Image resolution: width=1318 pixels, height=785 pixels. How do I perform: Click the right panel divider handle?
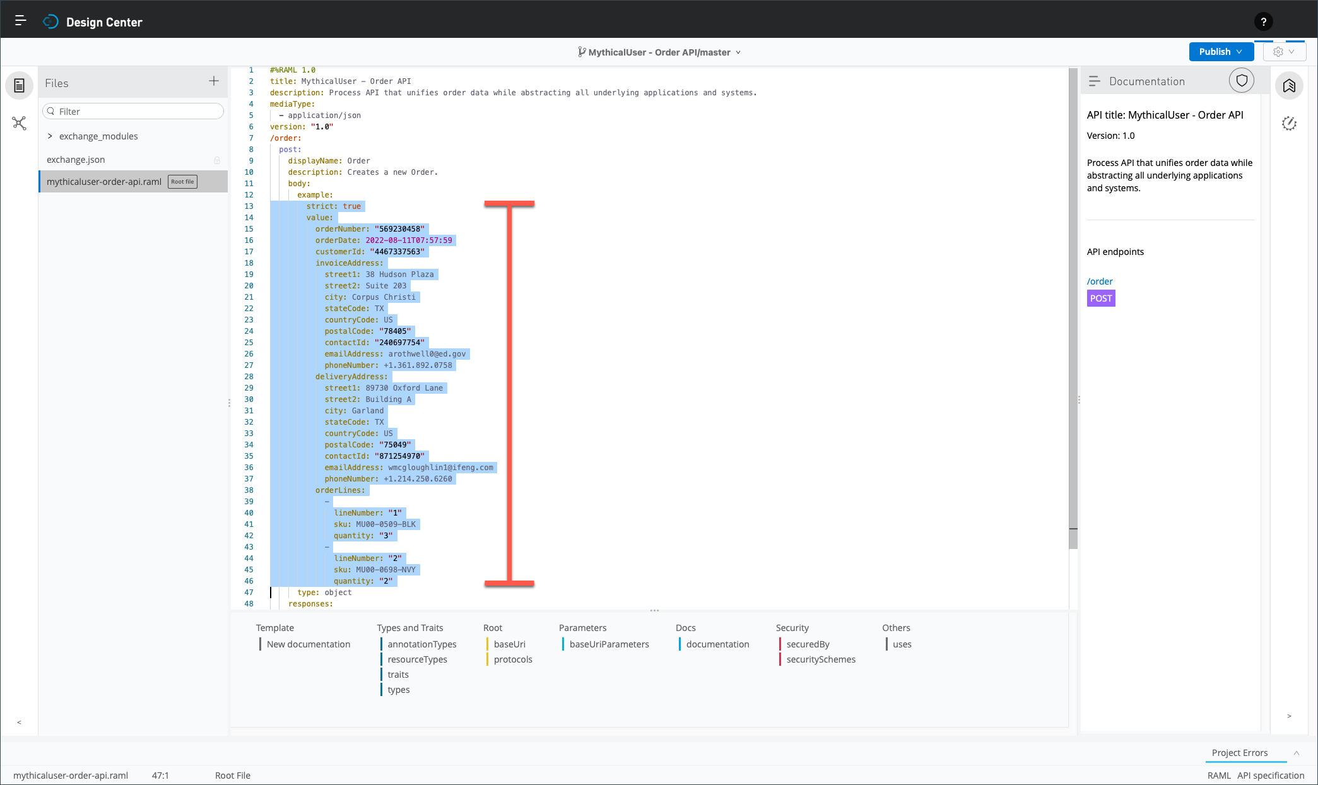(x=1079, y=399)
